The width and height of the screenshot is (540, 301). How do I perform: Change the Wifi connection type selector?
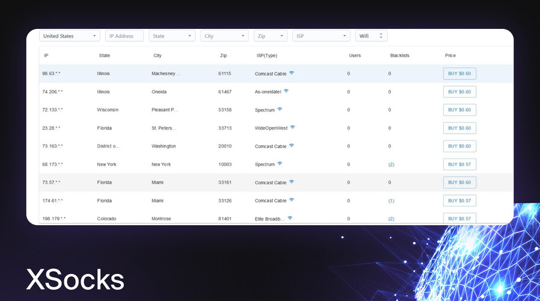click(371, 36)
